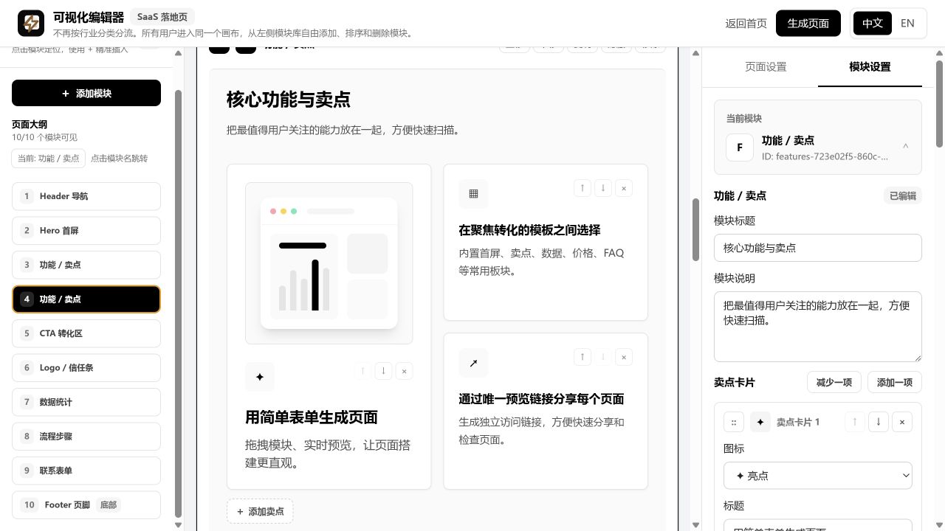Switch to the 模块设置 tab
This screenshot has width=945, height=531.
coord(870,66)
